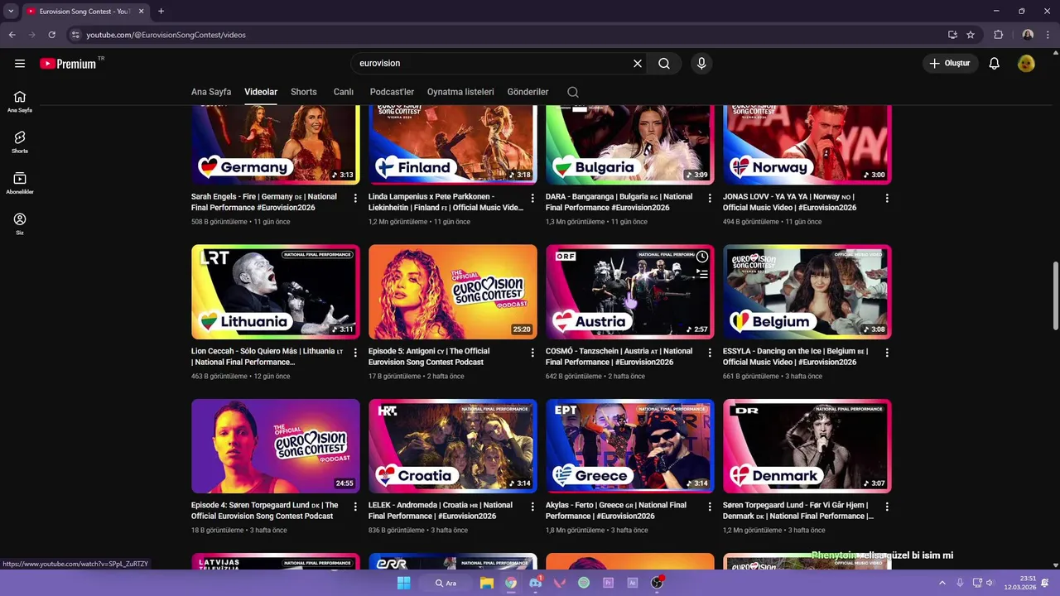Open Abonelikler in the left sidebar
The height and width of the screenshot is (596, 1060).
click(x=20, y=184)
